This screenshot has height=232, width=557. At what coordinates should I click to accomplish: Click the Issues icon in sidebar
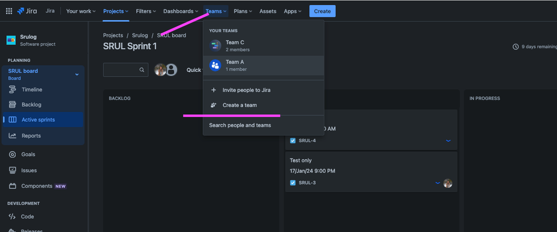[12, 170]
